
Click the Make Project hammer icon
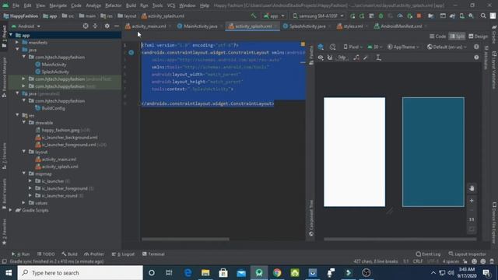[x=253, y=16]
